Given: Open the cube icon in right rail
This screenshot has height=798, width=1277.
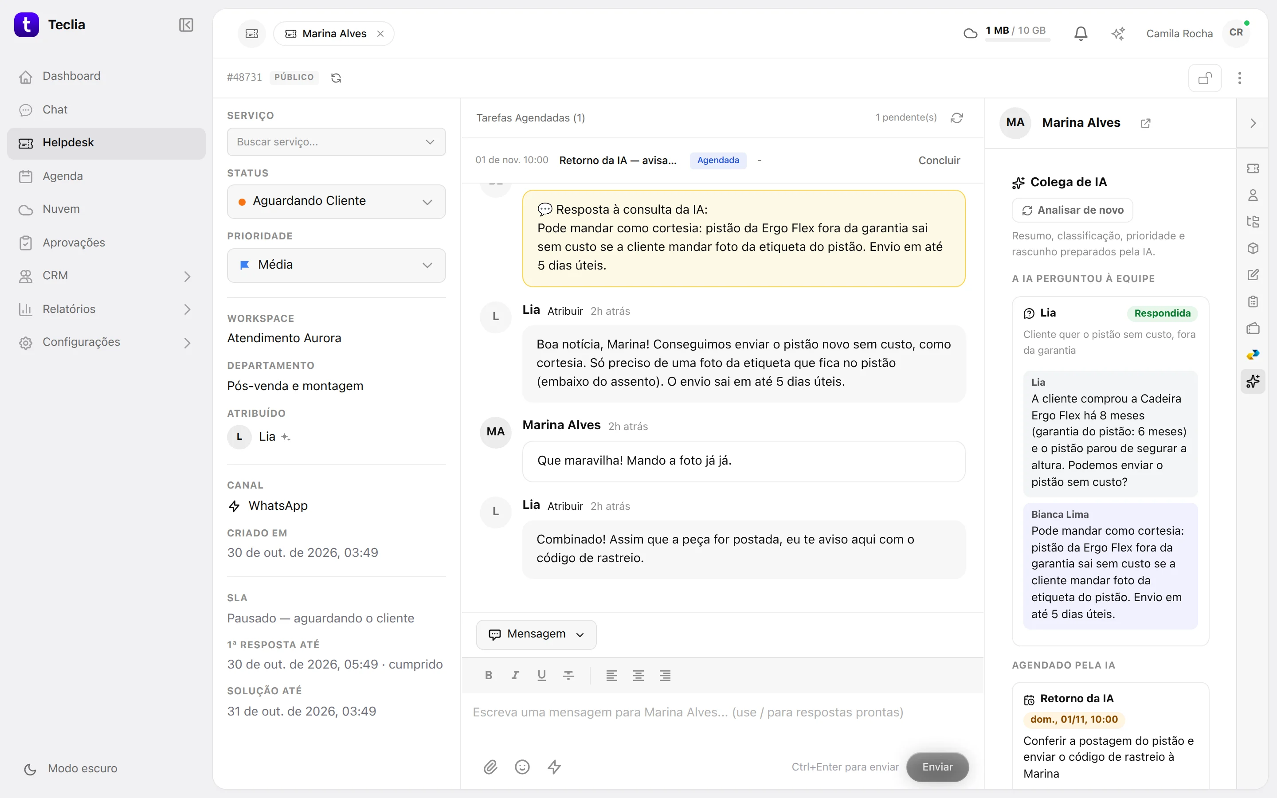Looking at the screenshot, I should pyautogui.click(x=1253, y=248).
